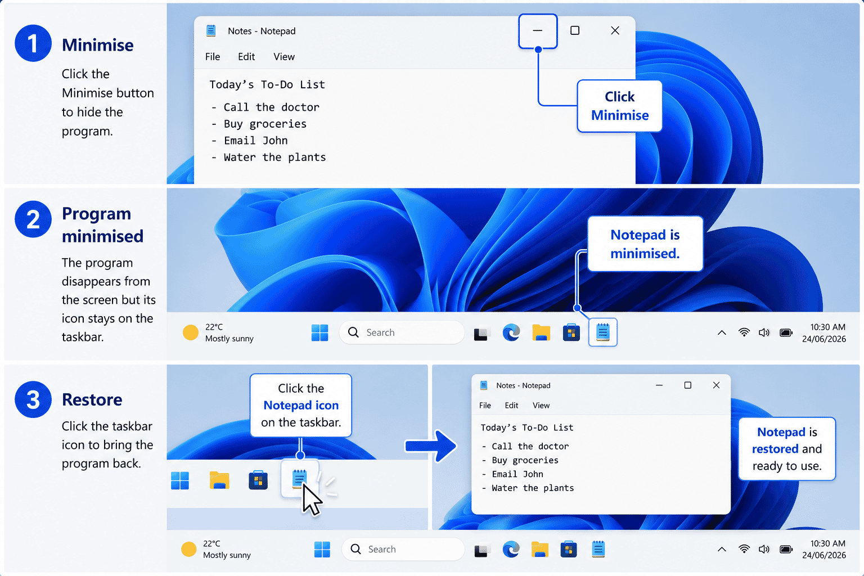Click the battery icon on step 2 taskbar
This screenshot has width=864, height=576.
coord(786,332)
